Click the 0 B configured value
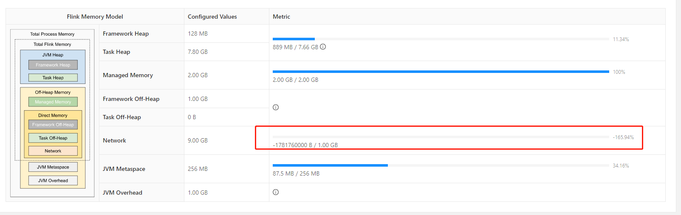681x215 pixels. 192,117
